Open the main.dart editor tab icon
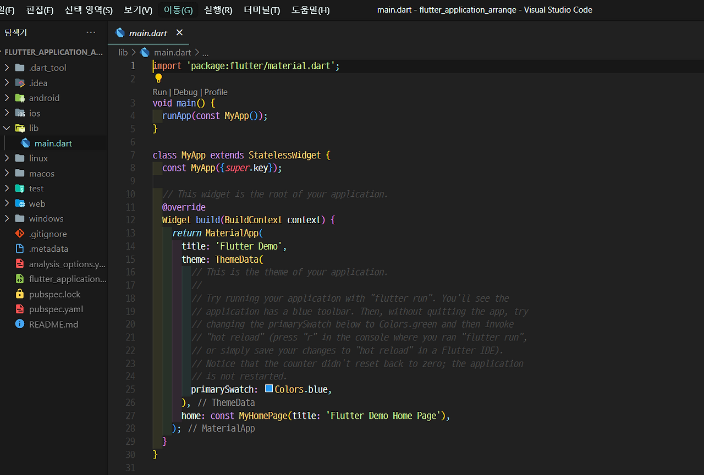Viewport: 704px width, 475px height. (120, 32)
